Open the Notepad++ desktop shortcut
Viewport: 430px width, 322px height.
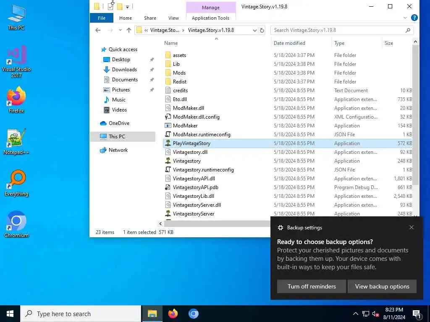[16, 142]
